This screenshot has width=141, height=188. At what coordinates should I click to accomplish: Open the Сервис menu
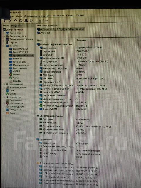[x=70, y=16]
